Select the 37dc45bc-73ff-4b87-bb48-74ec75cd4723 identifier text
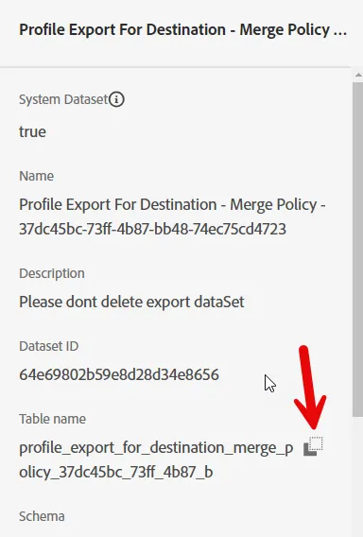Viewport: 363px width, 537px height. (152, 229)
